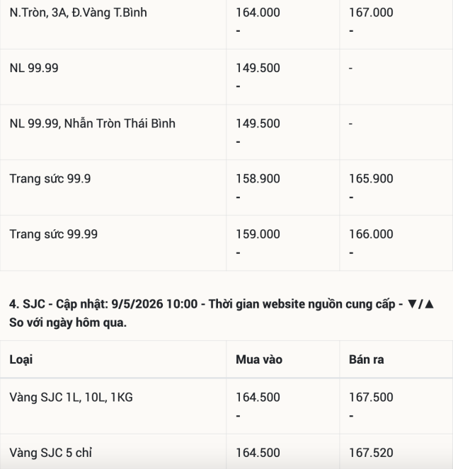Click the Vàng SJC 1L, 10L, 1KG row
This screenshot has width=453, height=469.
pyautogui.click(x=226, y=406)
